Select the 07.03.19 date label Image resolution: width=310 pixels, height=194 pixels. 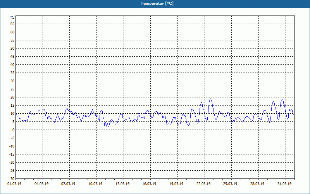pos(69,184)
